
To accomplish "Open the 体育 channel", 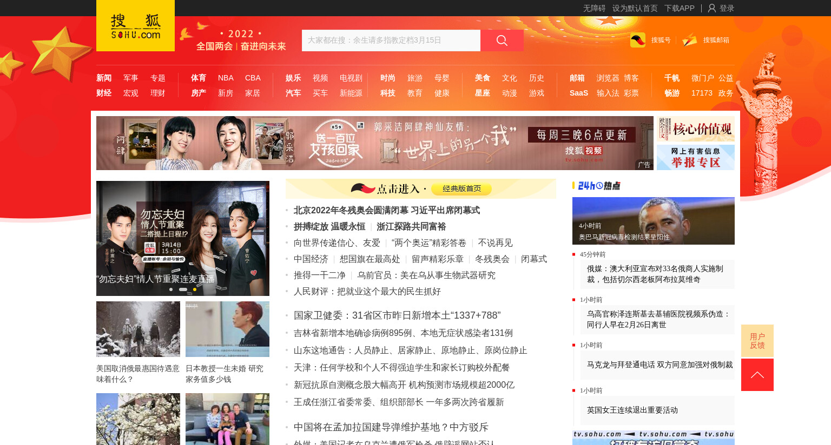I will (x=199, y=78).
